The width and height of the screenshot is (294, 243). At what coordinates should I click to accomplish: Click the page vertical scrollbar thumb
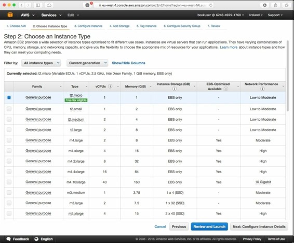point(288,76)
